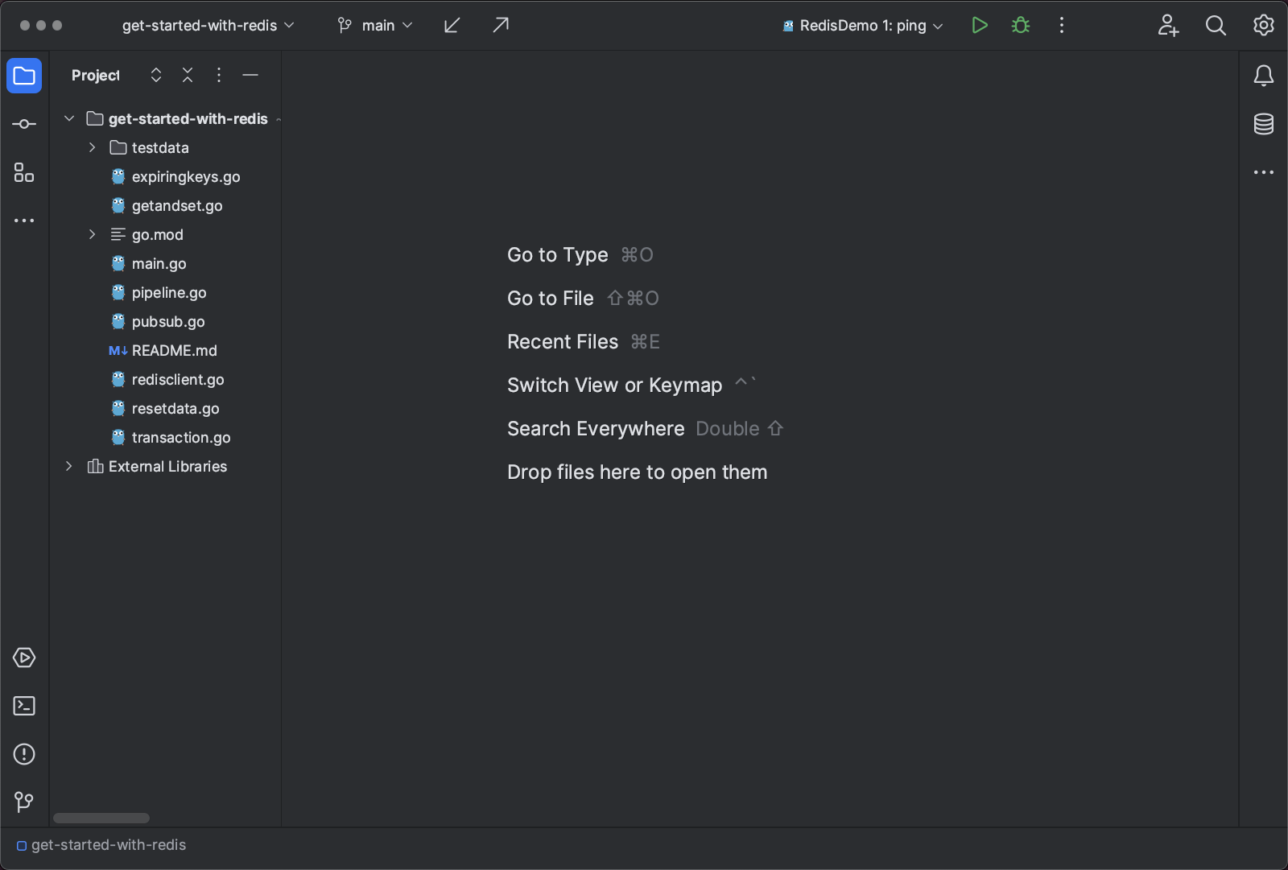Open the Problems tool window
Screen dimensions: 1288x870
23,754
